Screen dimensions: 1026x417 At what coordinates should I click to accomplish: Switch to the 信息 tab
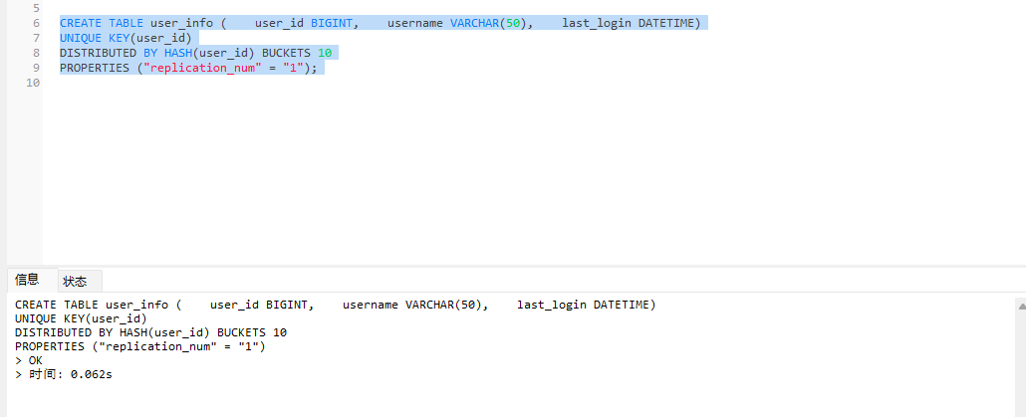pyautogui.click(x=27, y=280)
